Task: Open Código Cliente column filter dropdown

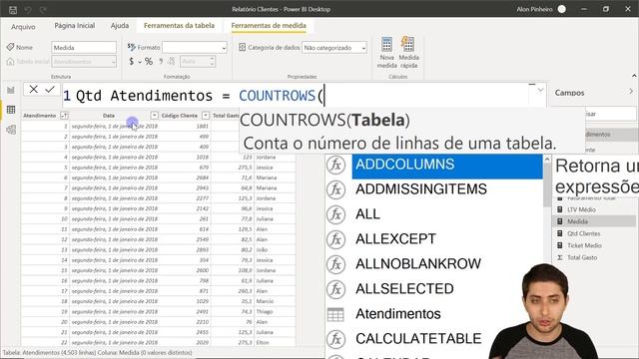Action: [206, 116]
